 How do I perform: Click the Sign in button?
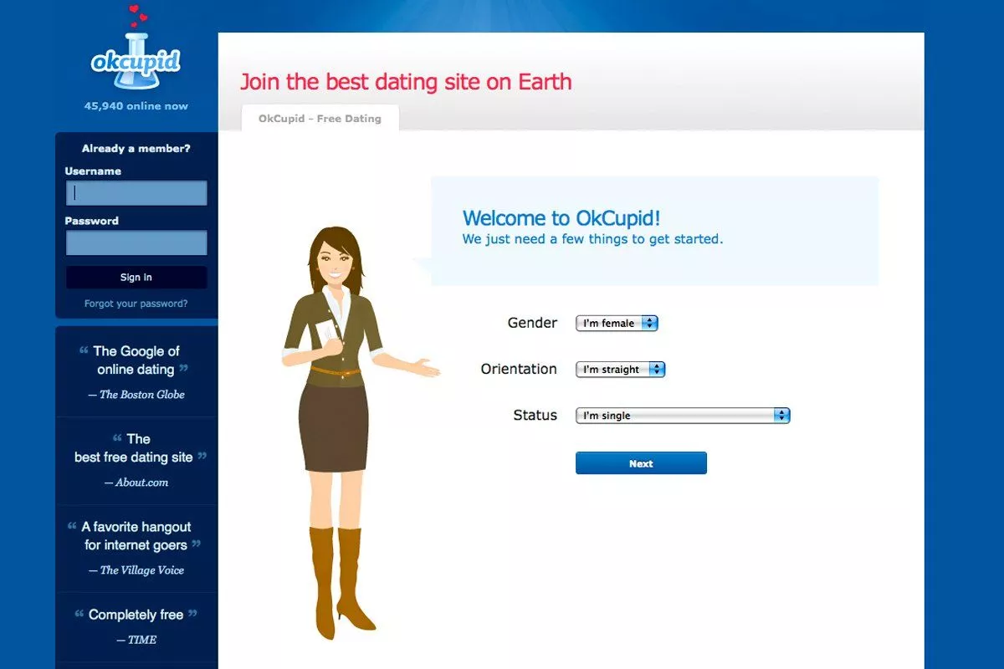(136, 278)
